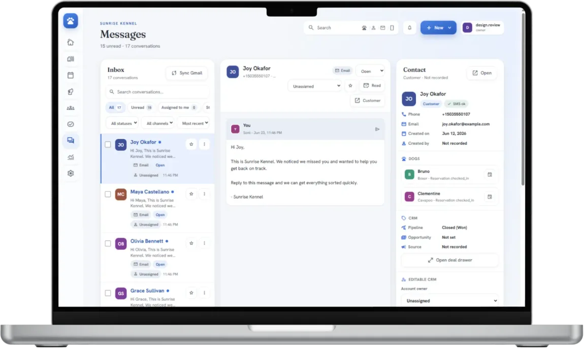The height and width of the screenshot is (348, 584).
Task: Switch to the Assigned to me tab
Action: 178,107
